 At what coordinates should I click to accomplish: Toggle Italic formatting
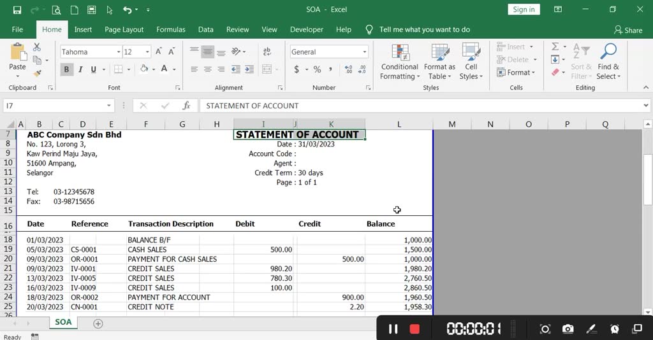click(x=80, y=69)
